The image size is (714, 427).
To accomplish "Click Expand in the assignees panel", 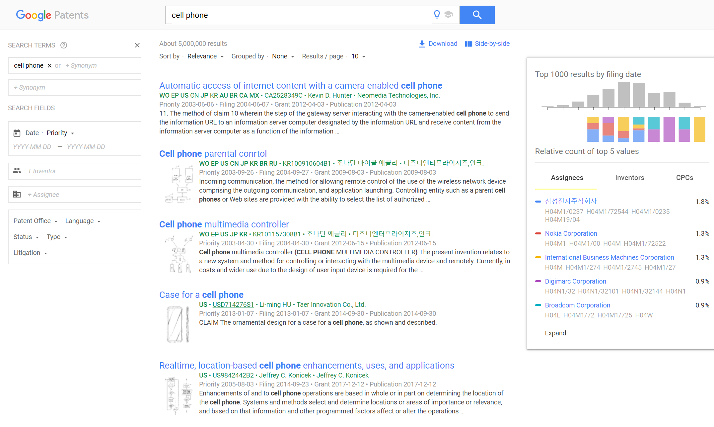I will (555, 333).
